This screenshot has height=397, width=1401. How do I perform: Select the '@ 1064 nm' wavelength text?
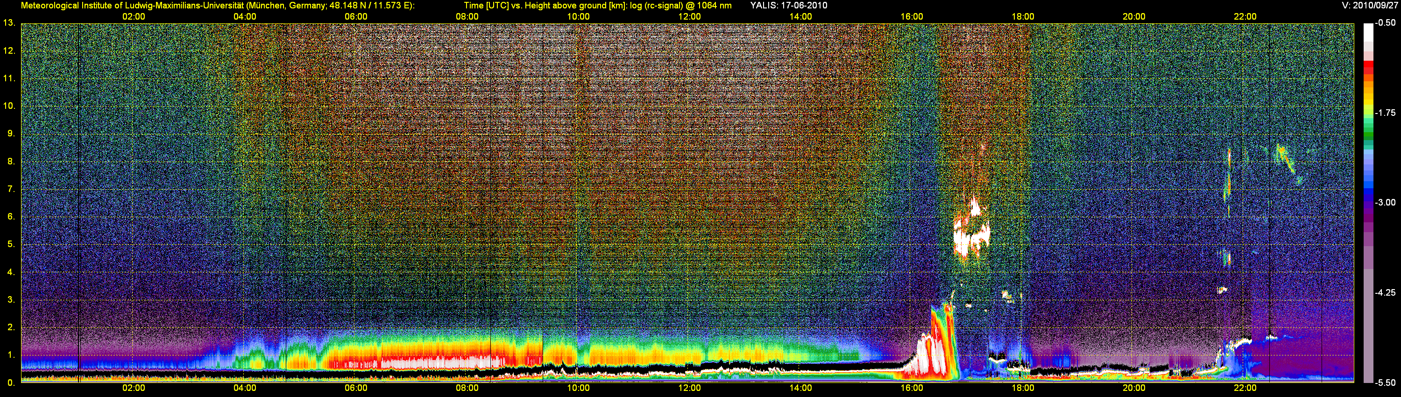(708, 6)
